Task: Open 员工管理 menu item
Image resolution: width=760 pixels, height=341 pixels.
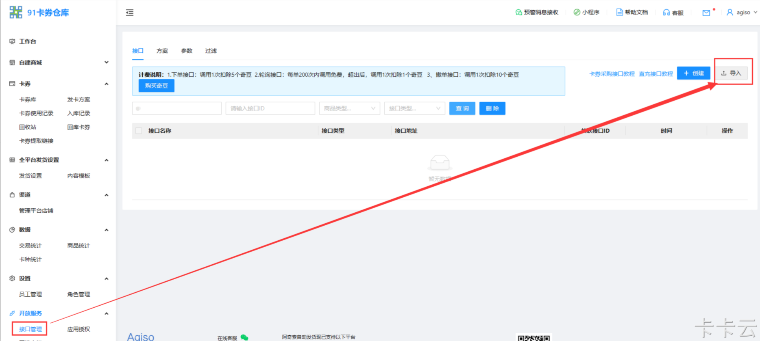Action: click(30, 294)
